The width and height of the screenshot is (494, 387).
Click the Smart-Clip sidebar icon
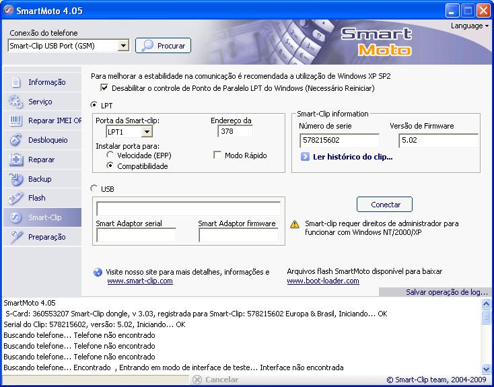pyautogui.click(x=15, y=217)
